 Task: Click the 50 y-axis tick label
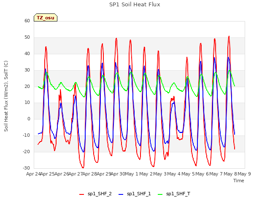27,37
